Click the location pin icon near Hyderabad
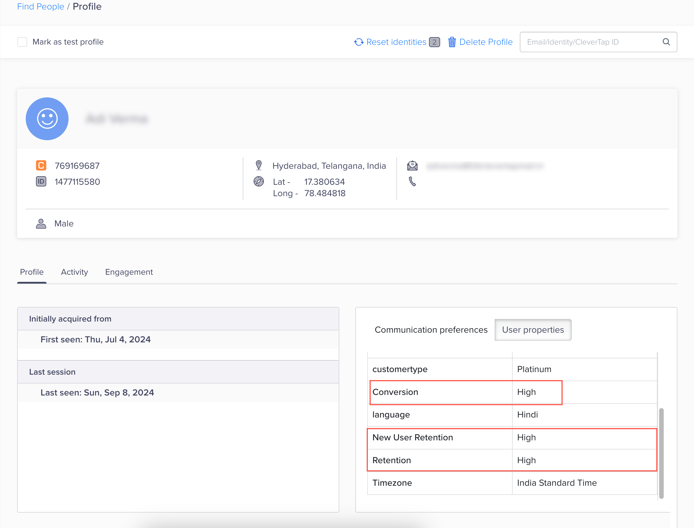Viewport: 694px width, 528px height. [259, 165]
